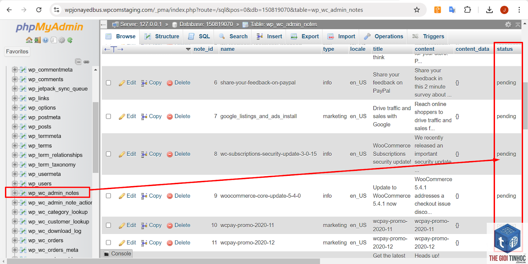This screenshot has width=528, height=264.
Task: Open the Triggers tab
Action: coord(428,36)
